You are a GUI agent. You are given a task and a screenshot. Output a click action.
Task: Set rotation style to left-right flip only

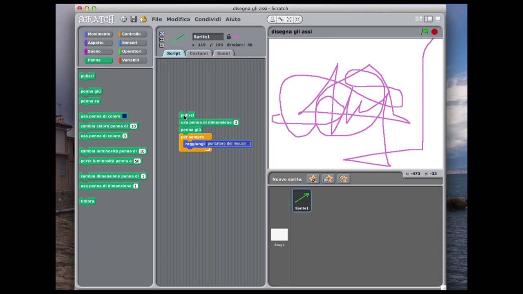161,40
